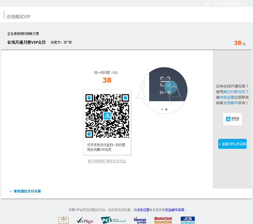Viewport: 253px width, 224px height.
Task: Click the footer 点击这里 contact link
Action: (x=143, y=210)
